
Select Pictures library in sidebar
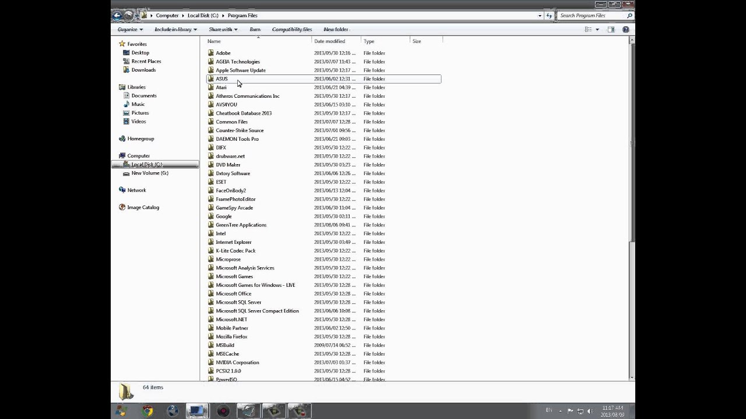[x=140, y=113]
